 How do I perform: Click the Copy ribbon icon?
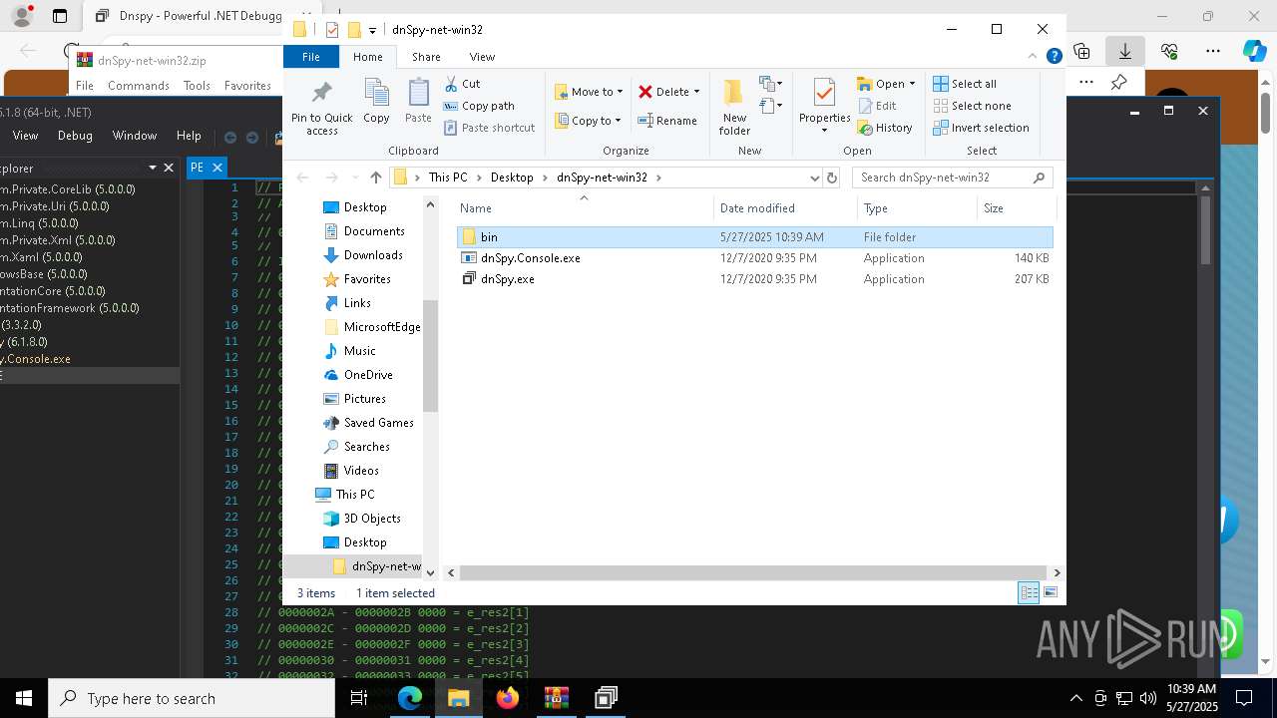[376, 101]
